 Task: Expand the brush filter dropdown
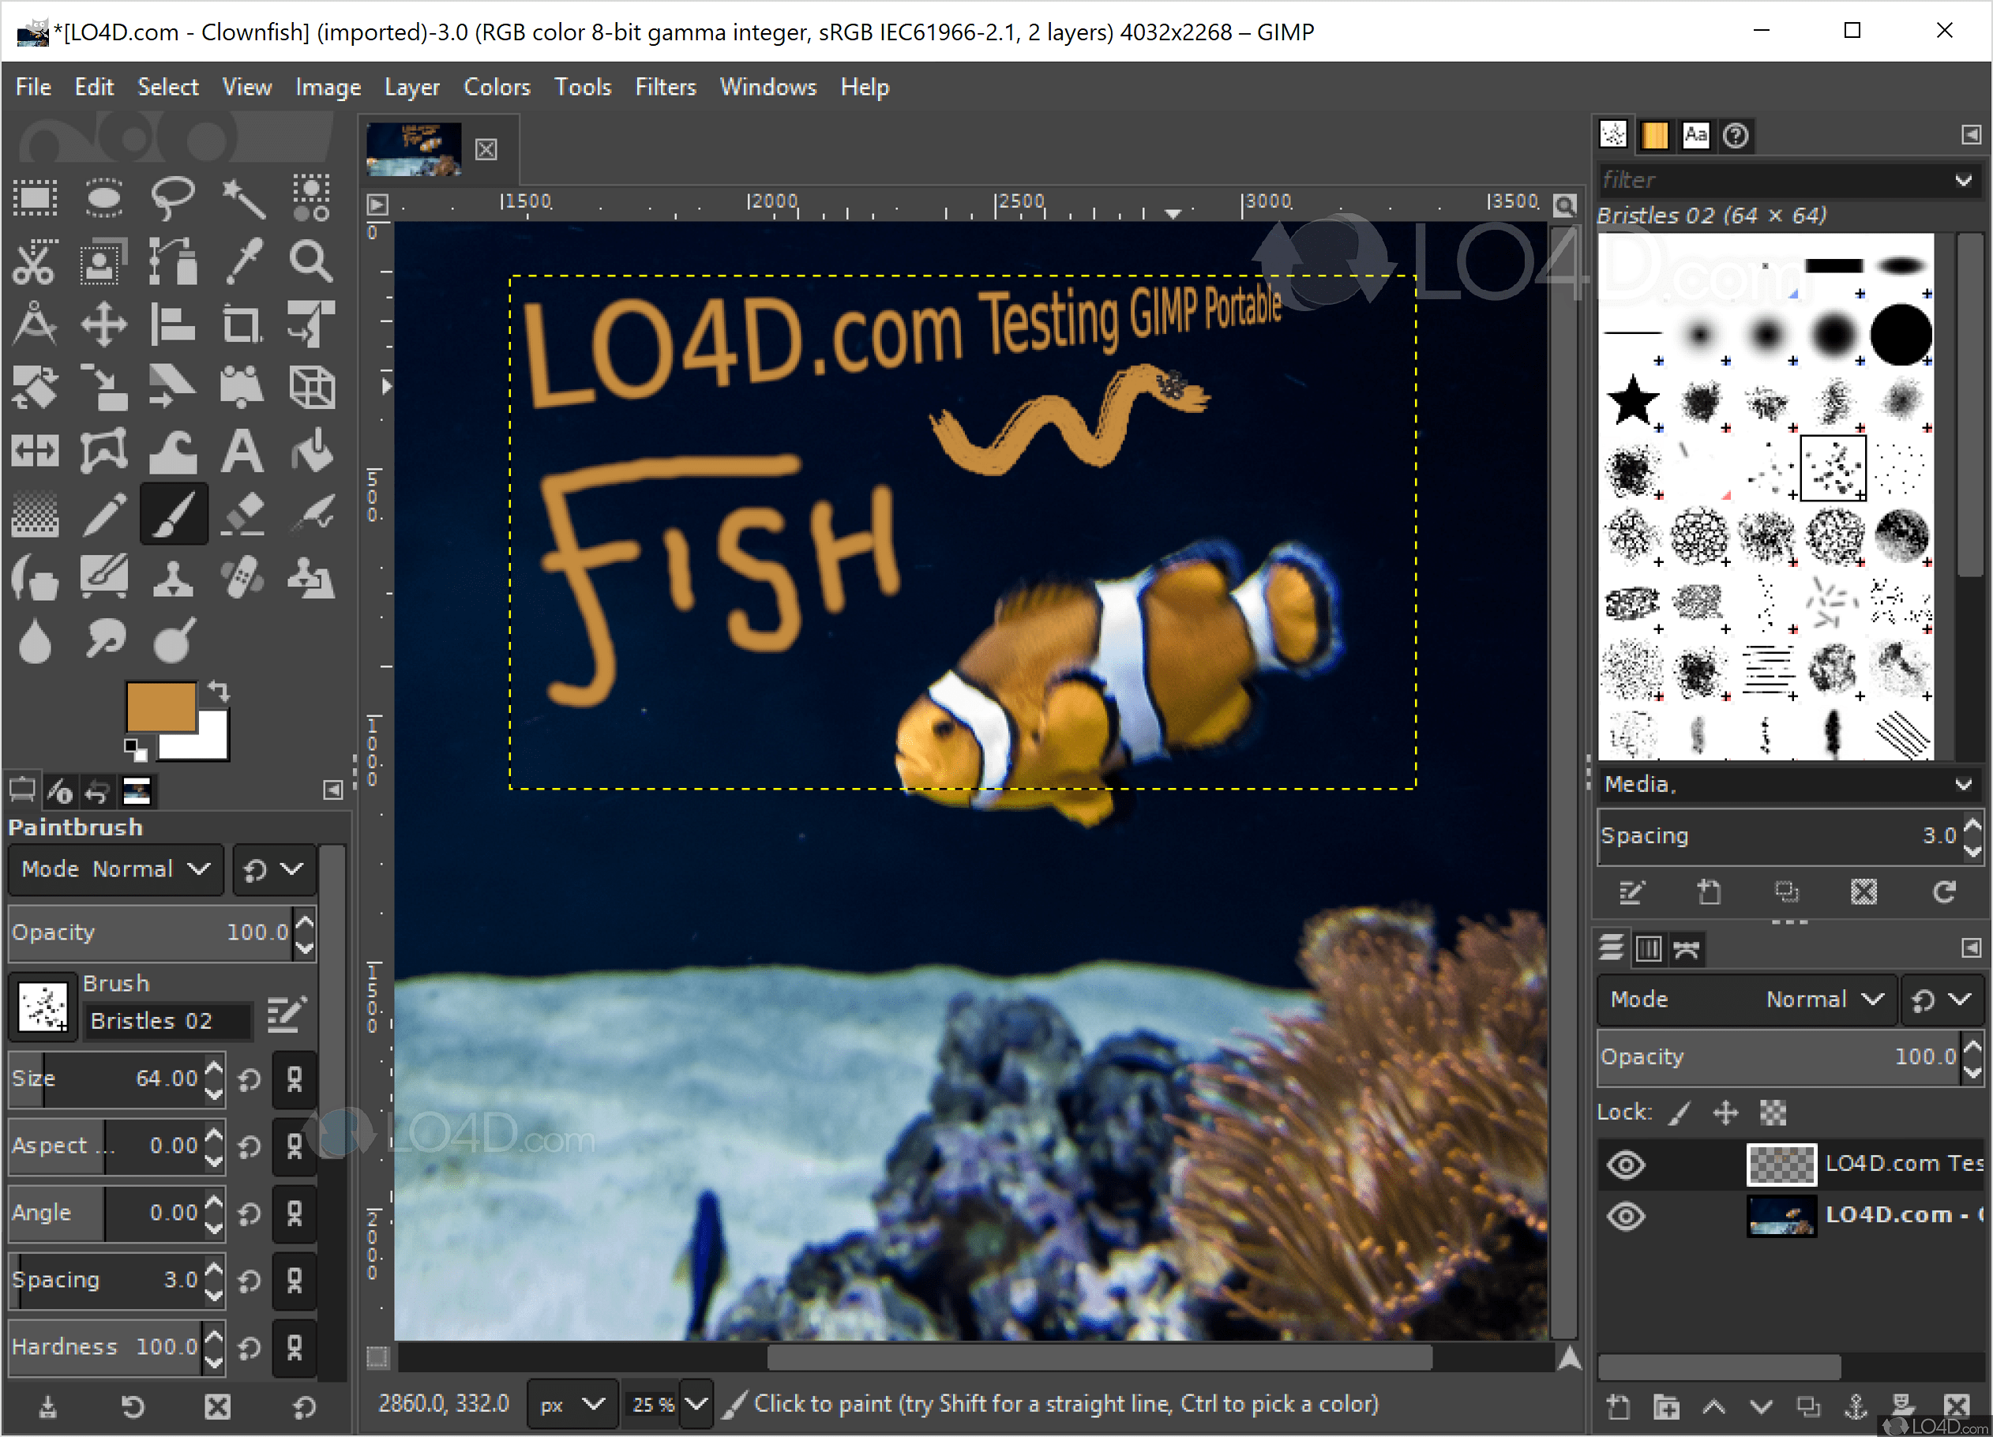[x=1964, y=180]
